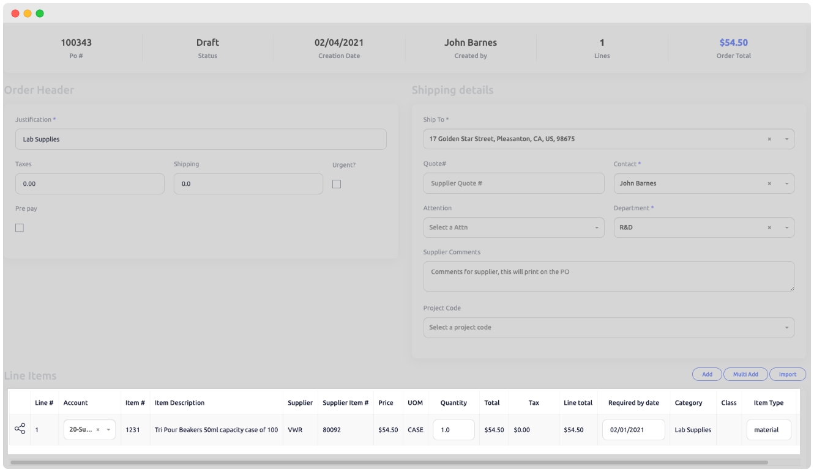Check the Pre pay checkbox

click(19, 227)
